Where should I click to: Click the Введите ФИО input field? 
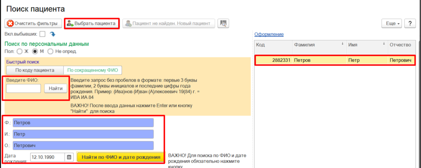tap(23, 89)
